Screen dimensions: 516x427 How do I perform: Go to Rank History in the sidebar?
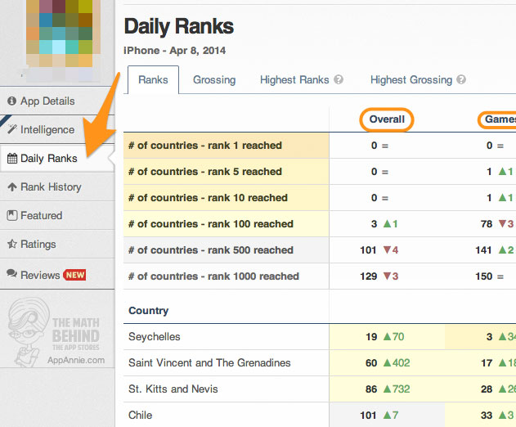[x=57, y=187]
